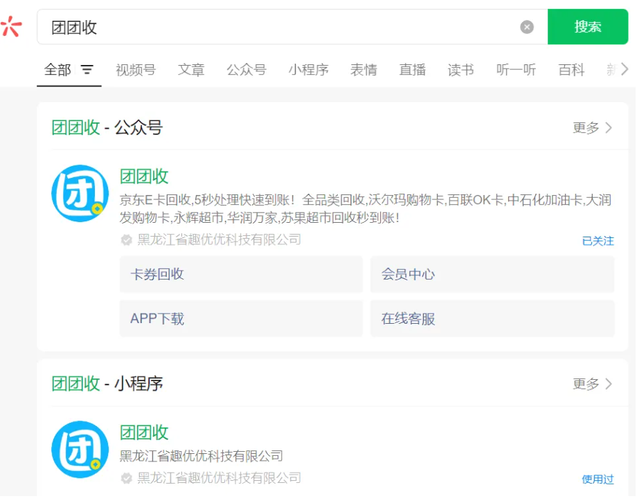Switch to the 小程序 tab
637x503 pixels.
tap(309, 70)
